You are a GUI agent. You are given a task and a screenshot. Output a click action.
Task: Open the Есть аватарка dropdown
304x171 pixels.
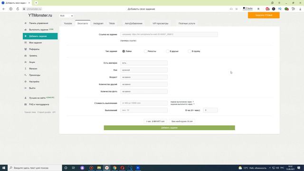pyautogui.click(x=144, y=63)
